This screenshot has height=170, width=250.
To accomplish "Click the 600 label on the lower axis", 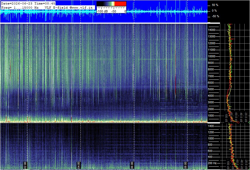I will 210,151.
